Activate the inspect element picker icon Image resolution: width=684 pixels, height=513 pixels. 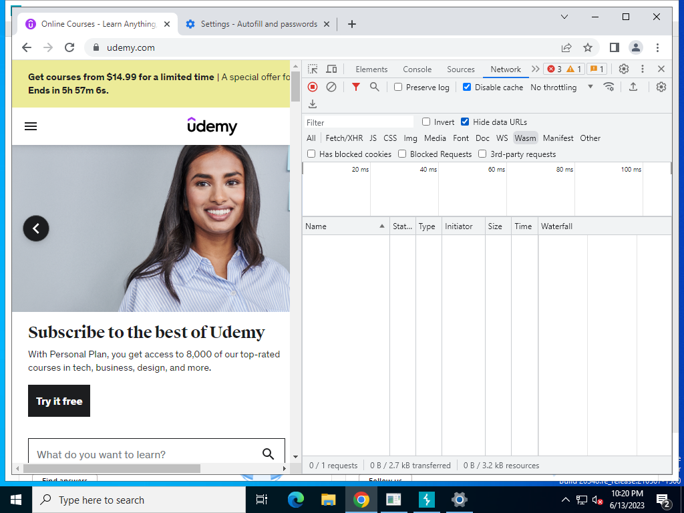[x=313, y=69]
